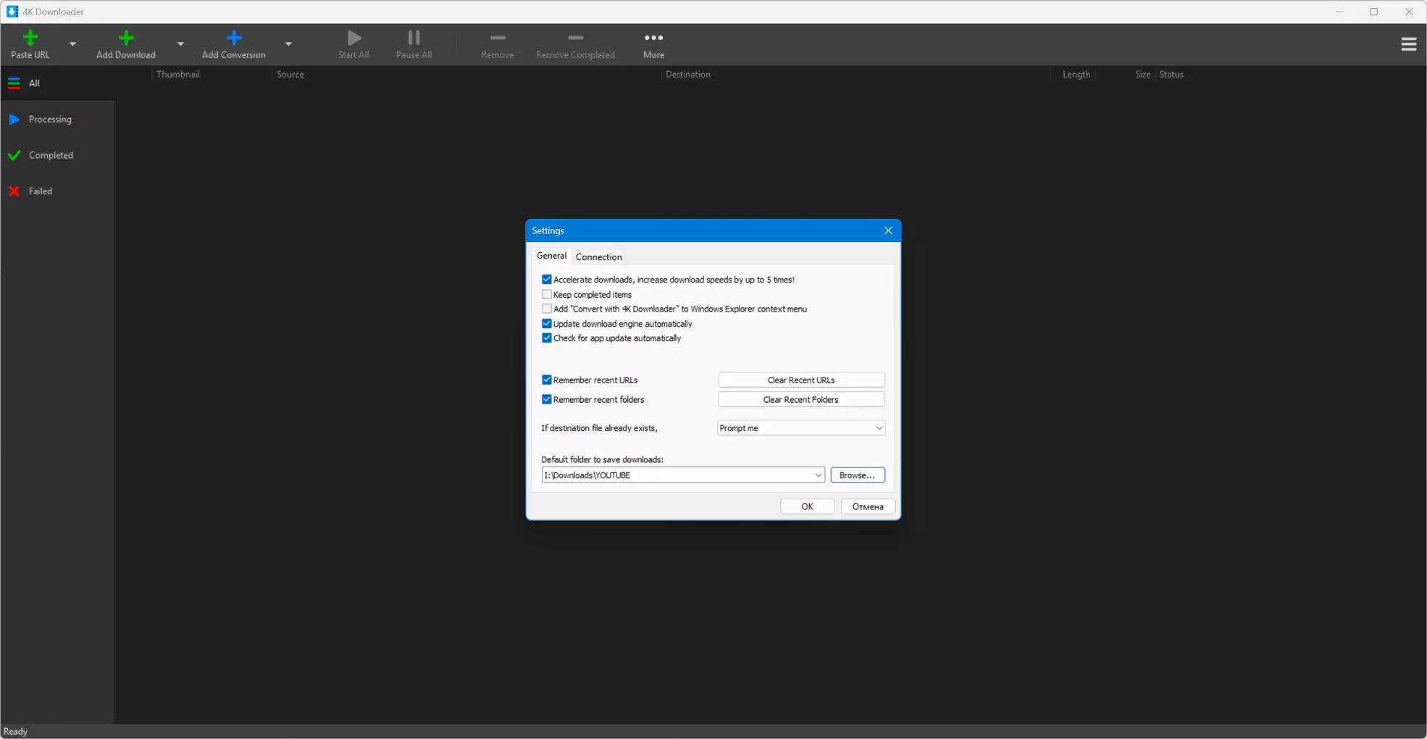
Task: Click the default download folder path field
Action: point(677,475)
